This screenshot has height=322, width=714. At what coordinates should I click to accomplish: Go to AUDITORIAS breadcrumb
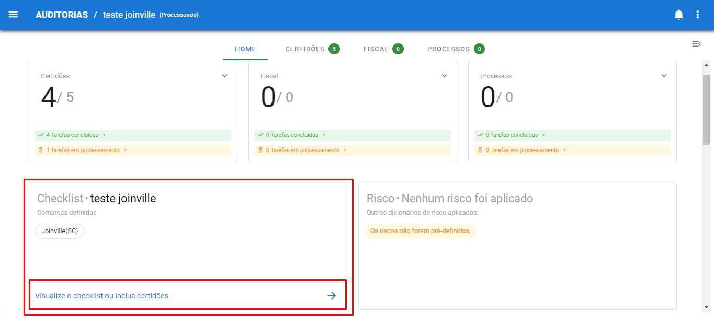[x=62, y=15]
